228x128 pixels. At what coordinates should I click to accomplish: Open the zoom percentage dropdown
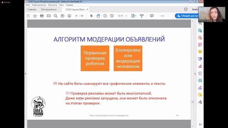pos(126,16)
